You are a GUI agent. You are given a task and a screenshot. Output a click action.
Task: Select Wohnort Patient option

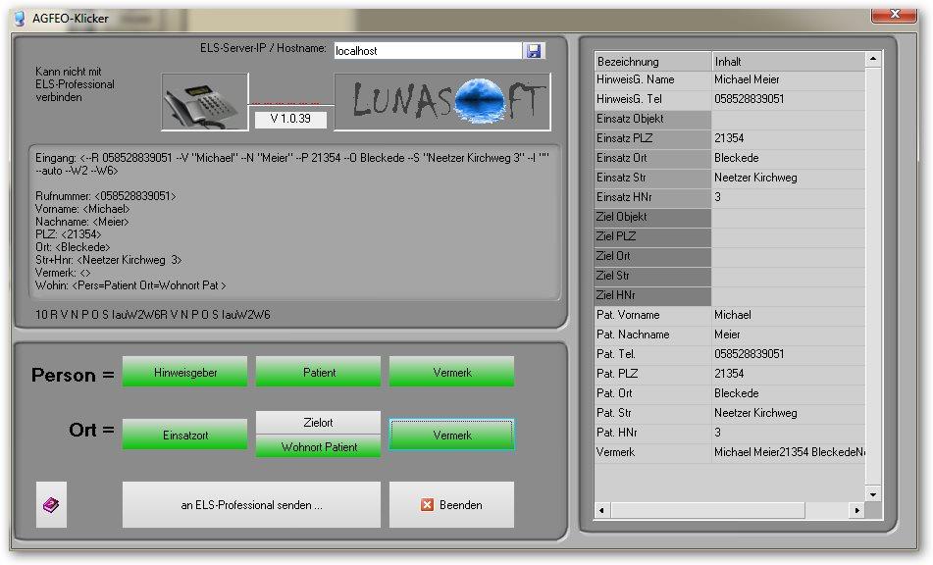[x=318, y=447]
